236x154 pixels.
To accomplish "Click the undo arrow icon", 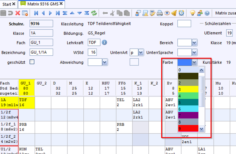I will point(10,13).
